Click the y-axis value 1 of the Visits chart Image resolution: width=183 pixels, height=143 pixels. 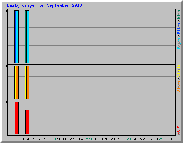tap(5, 66)
